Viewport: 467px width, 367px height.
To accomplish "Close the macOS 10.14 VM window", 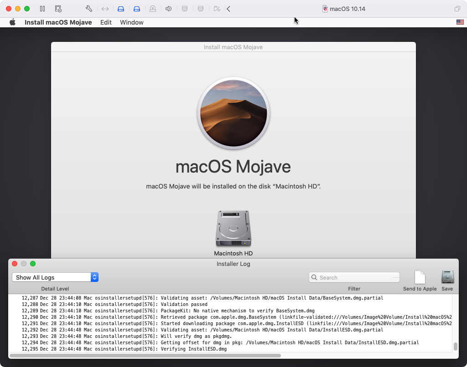I will [x=9, y=9].
